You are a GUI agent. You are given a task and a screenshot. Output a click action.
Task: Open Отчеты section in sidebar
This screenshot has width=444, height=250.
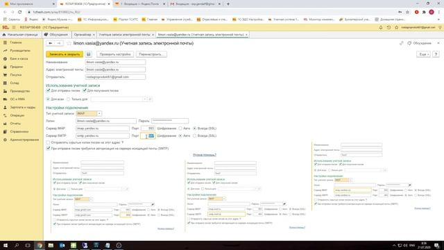[x=15, y=124]
